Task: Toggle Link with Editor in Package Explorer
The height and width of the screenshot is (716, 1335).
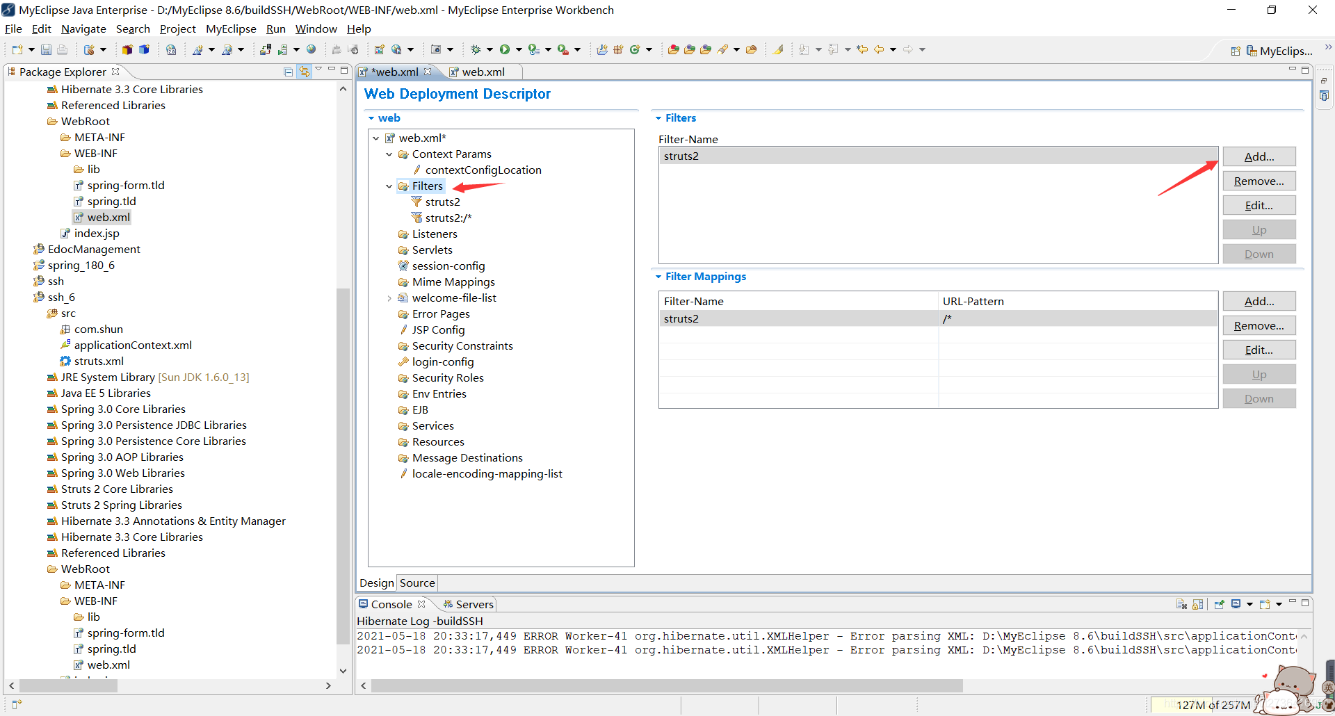Action: tap(304, 72)
